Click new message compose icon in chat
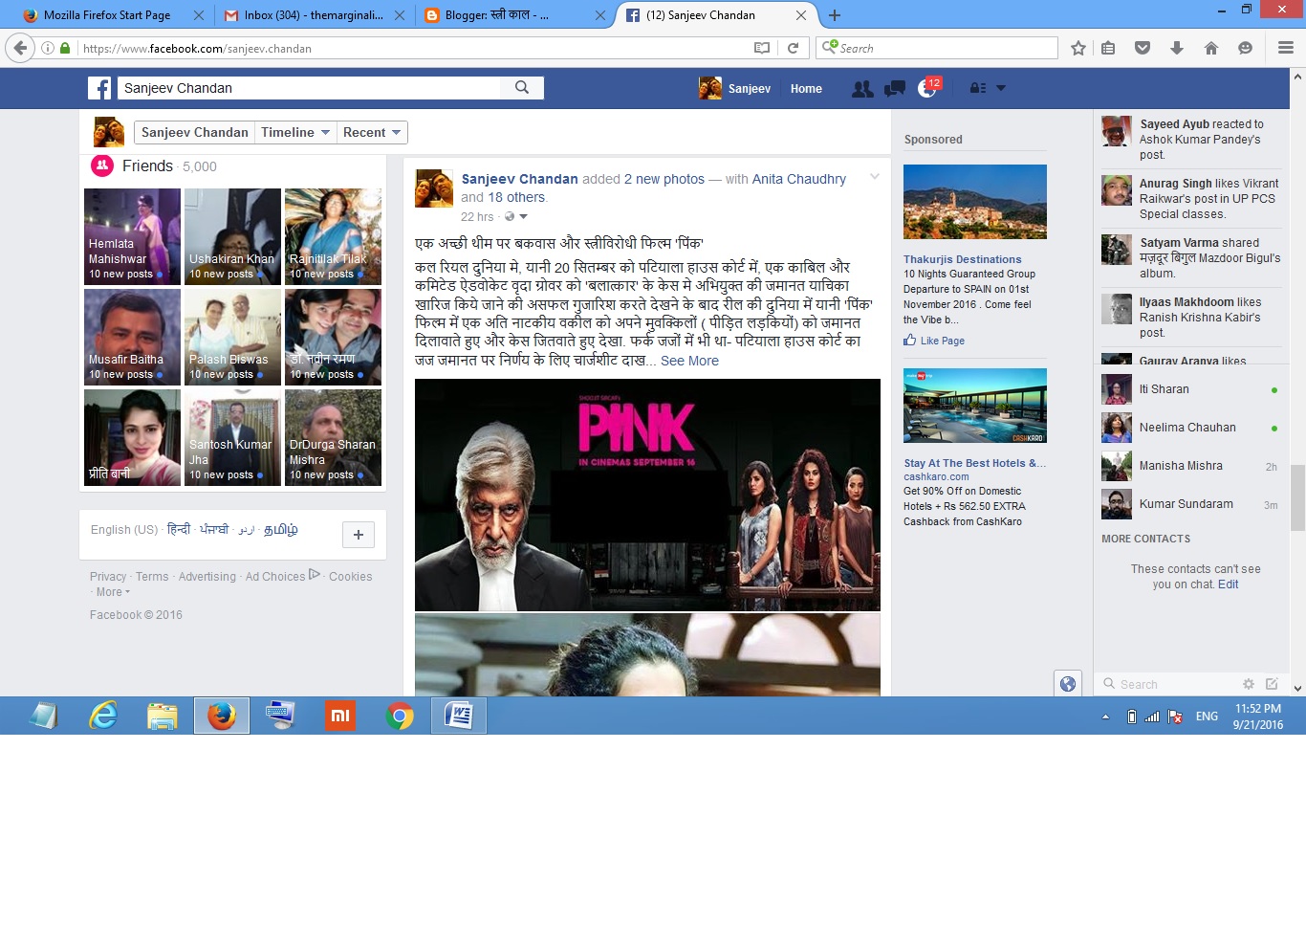Viewport: 1306px width, 926px height. tap(1272, 684)
